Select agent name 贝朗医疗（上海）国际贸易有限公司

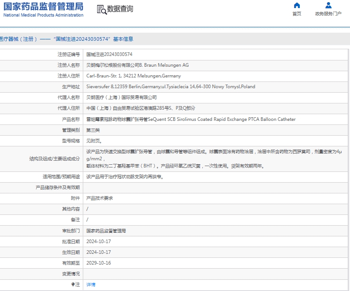coord(121,97)
